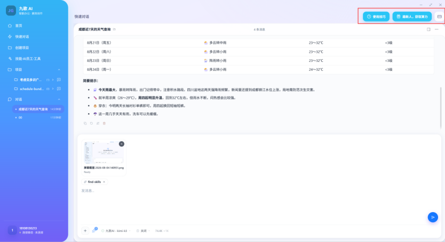Select the 00 conversation in sidebar

pos(38,117)
